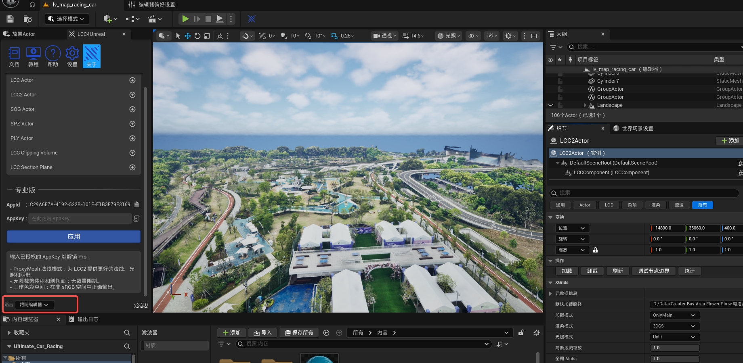Click the 帮助 help icon

pos(53,56)
